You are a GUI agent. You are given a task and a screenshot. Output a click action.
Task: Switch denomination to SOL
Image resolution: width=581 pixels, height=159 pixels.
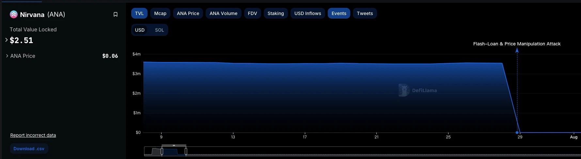tap(159, 30)
